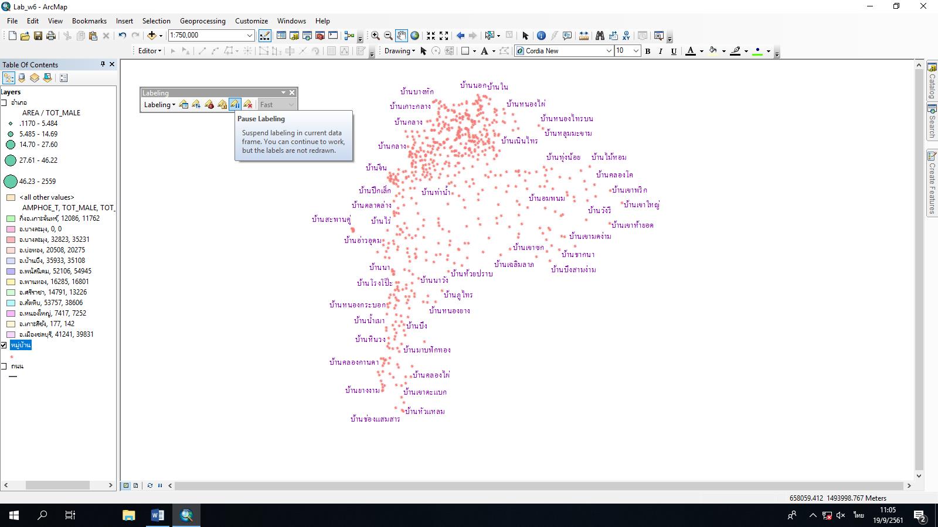Toggle visibility of the หมู่บ้าน layer checkbox

pyautogui.click(x=4, y=345)
